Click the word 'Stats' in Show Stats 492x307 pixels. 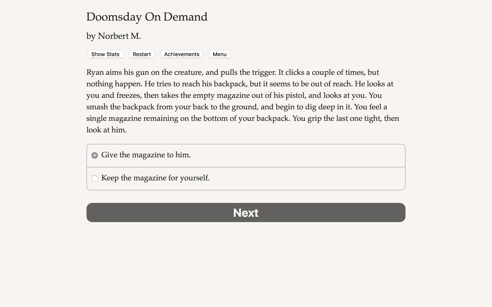[x=113, y=54]
